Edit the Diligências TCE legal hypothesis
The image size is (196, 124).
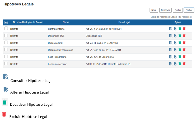click(x=175, y=36)
